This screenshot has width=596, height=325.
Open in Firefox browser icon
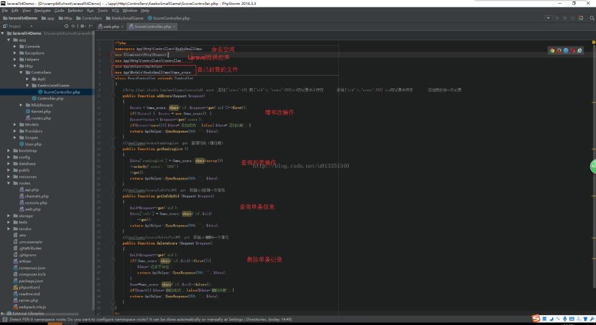558,51
